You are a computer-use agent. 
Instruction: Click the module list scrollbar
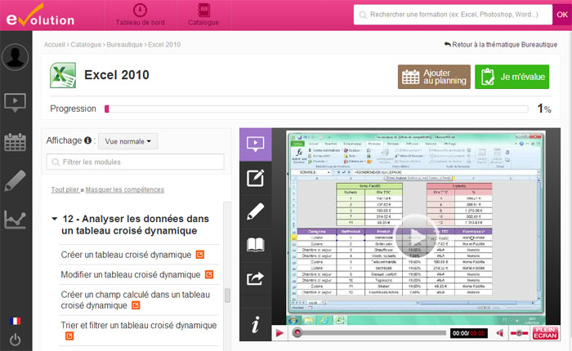click(227, 295)
